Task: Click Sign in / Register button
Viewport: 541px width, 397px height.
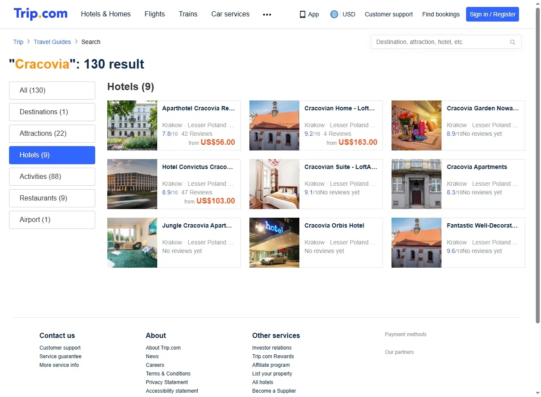Action: [492, 14]
